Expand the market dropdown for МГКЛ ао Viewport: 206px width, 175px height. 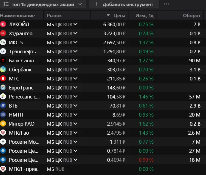(75, 133)
